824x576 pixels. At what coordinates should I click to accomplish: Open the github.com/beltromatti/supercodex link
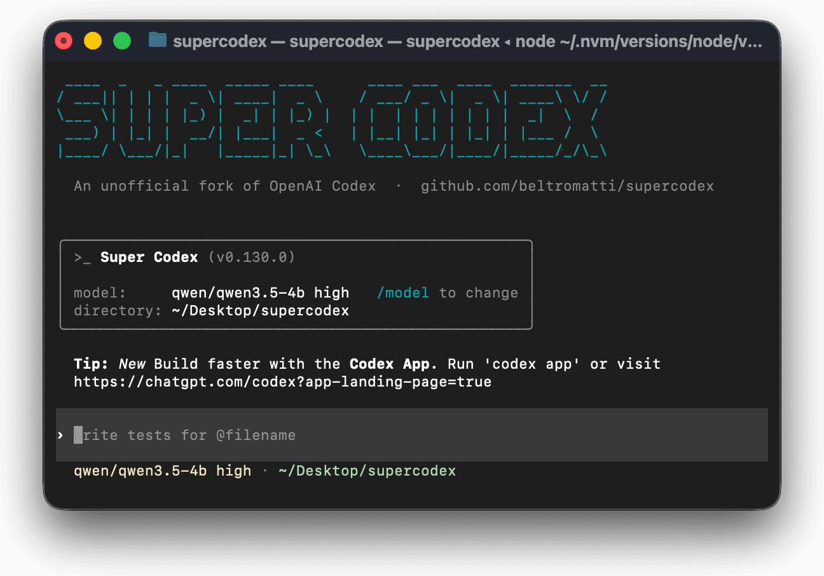(x=567, y=186)
